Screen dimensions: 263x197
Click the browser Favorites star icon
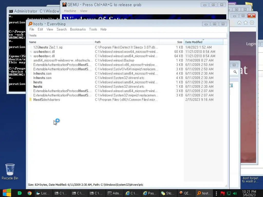[246, 23]
